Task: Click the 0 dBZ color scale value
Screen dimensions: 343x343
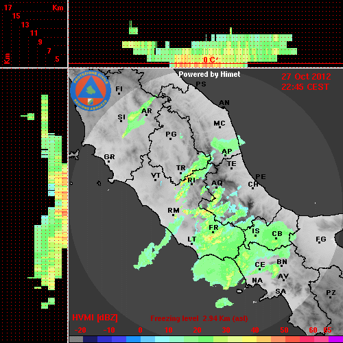Action: click(x=140, y=330)
